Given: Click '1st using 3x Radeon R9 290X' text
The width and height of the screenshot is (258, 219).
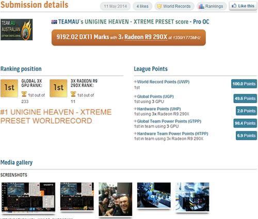Looking at the screenshot, I should 162,114.
